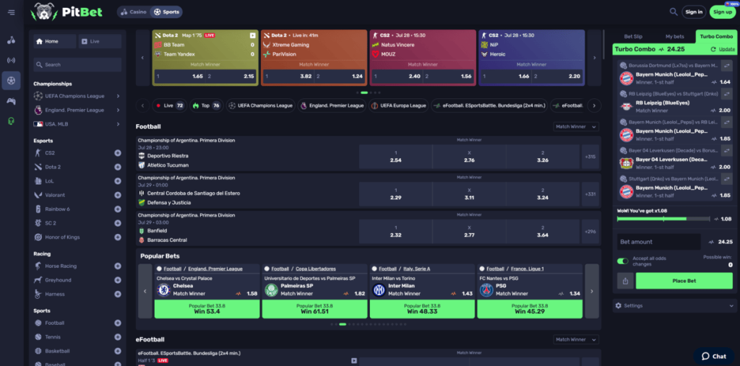The height and width of the screenshot is (366, 740).
Task: Open eFootball Match Winner dropdown
Action: pos(576,339)
